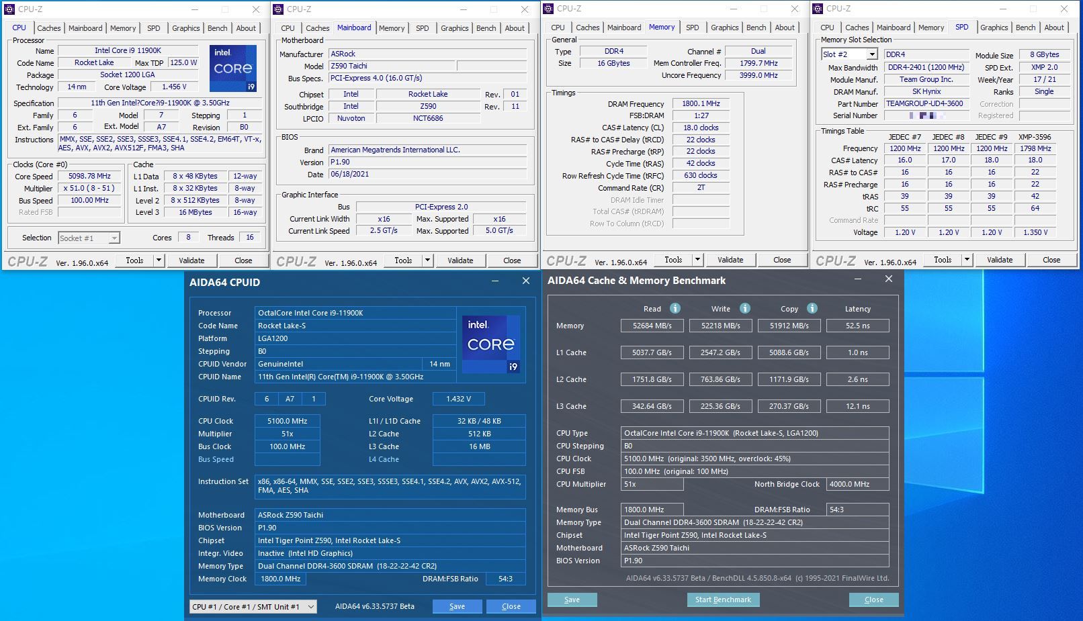This screenshot has width=1083, height=621.
Task: Open the Tools dropdown arrow in the Mainboard tab window
Action: pos(427,260)
